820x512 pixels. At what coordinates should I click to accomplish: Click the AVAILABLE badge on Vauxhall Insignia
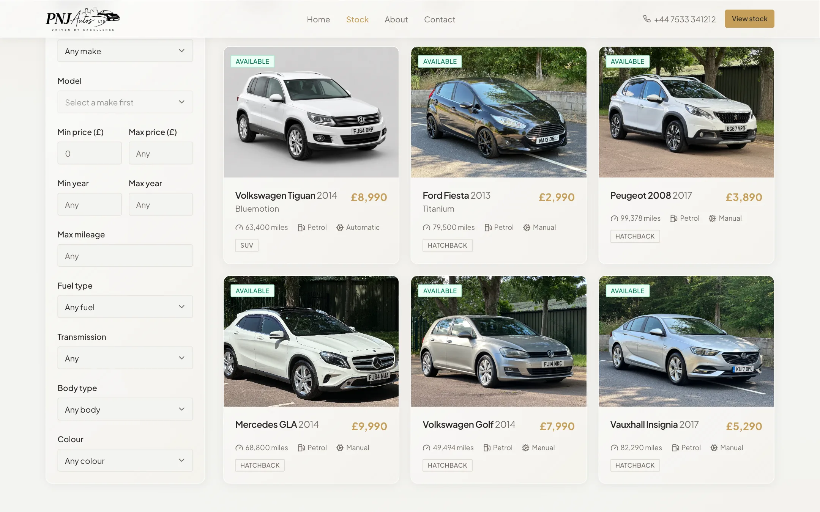pyautogui.click(x=627, y=291)
